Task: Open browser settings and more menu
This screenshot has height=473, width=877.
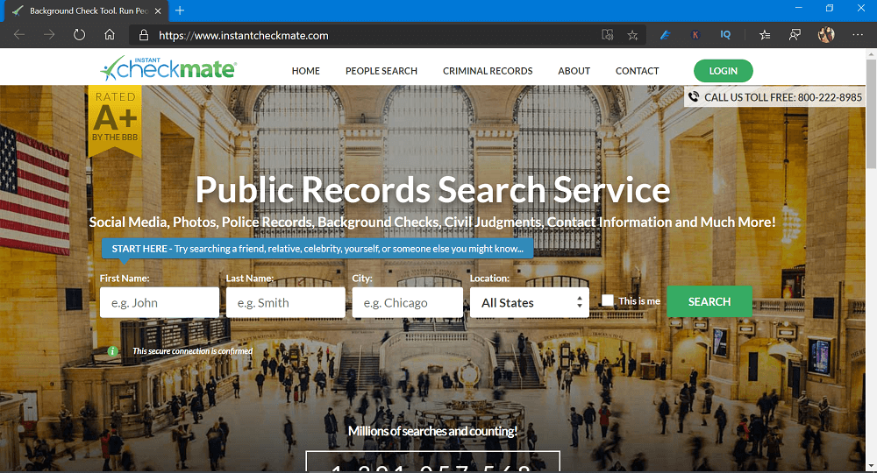Action: click(x=858, y=35)
